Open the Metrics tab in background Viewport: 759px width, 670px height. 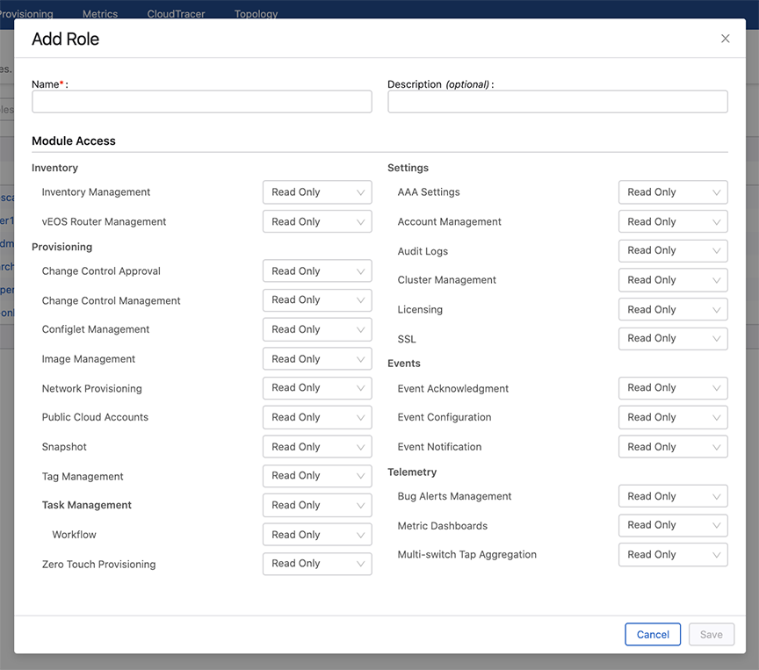click(100, 13)
